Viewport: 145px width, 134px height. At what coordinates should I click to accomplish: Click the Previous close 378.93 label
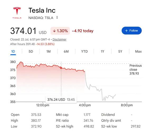(x=136, y=69)
